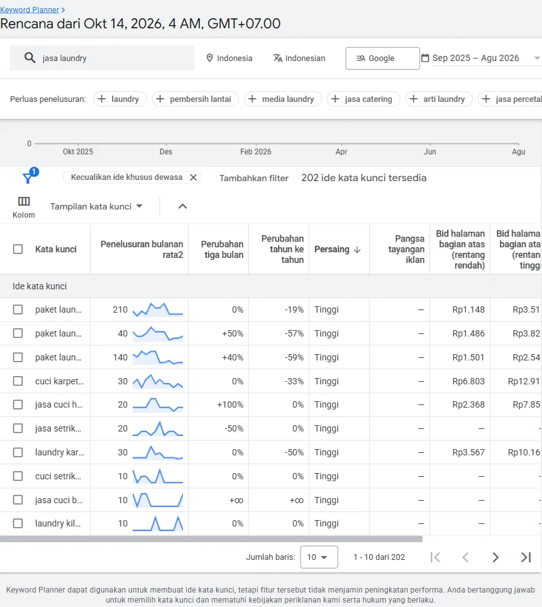
Task: Click the translate language icon
Action: tap(278, 58)
